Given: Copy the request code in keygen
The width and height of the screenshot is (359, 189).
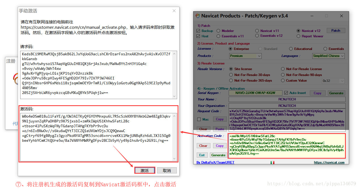Looking at the screenshot, I should [x=220, y=119].
